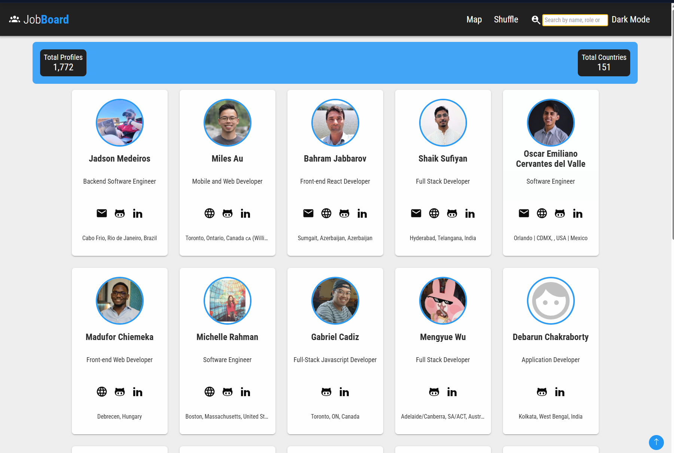Open Jadson Medeiros's GitHub profile
This screenshot has height=453, width=674.
[120, 213]
